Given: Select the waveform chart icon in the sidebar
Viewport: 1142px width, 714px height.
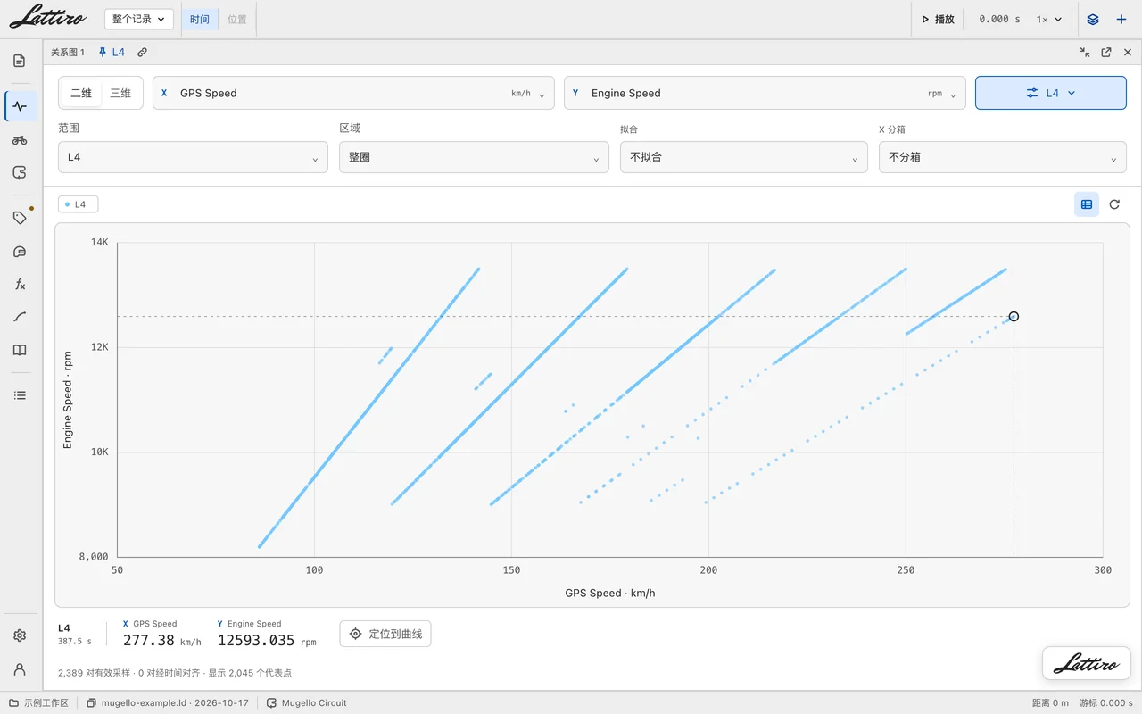Looking at the screenshot, I should [20, 106].
